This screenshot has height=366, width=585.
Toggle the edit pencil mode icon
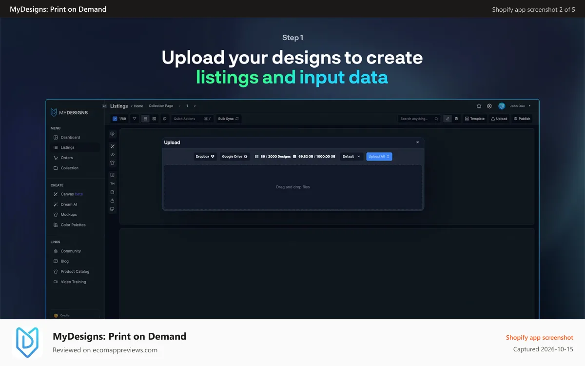click(448, 119)
